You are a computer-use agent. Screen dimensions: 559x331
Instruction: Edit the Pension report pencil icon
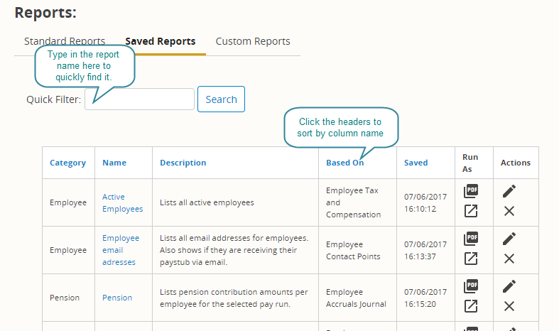pyautogui.click(x=509, y=286)
